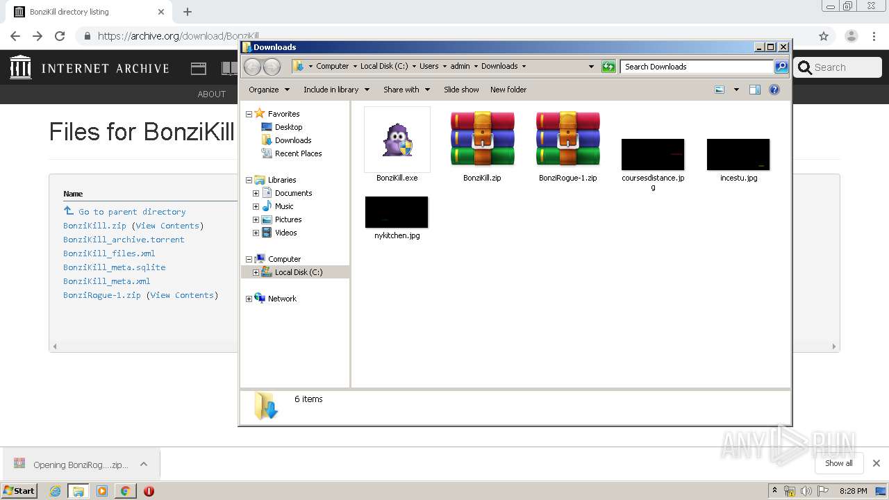
Task: Open the Organize menu
Action: [269, 90]
